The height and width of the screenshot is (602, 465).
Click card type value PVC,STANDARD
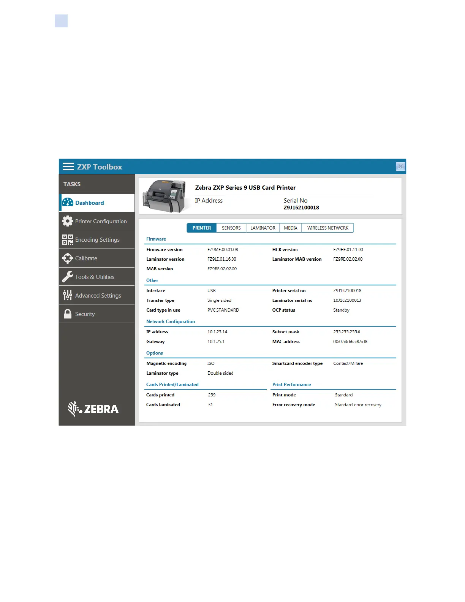pyautogui.click(x=223, y=310)
